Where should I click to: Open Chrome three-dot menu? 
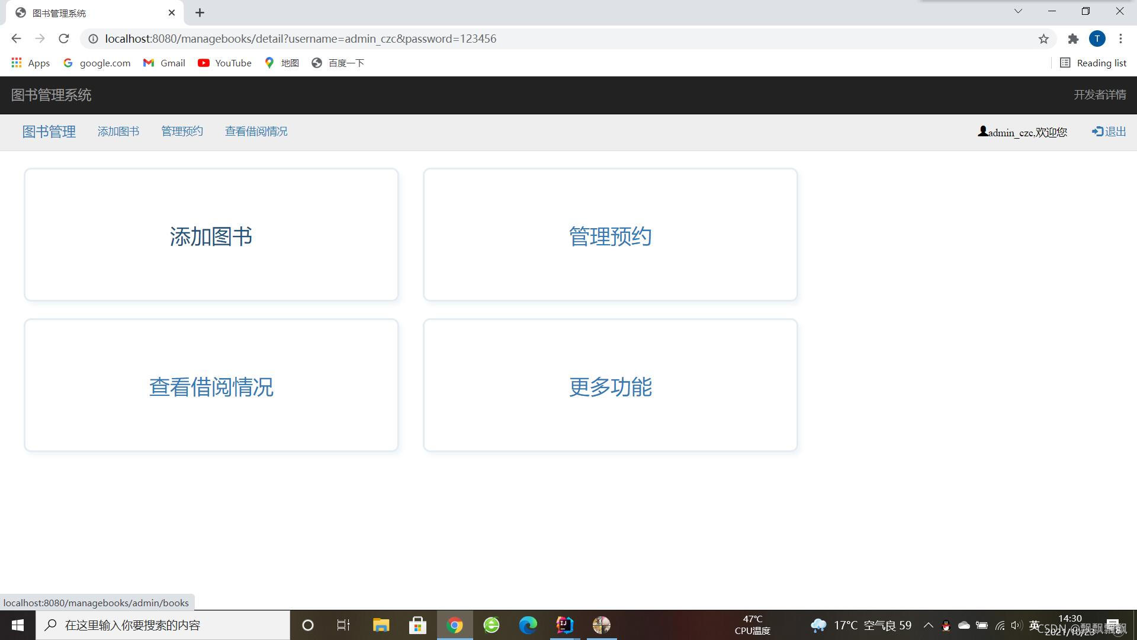1120,39
